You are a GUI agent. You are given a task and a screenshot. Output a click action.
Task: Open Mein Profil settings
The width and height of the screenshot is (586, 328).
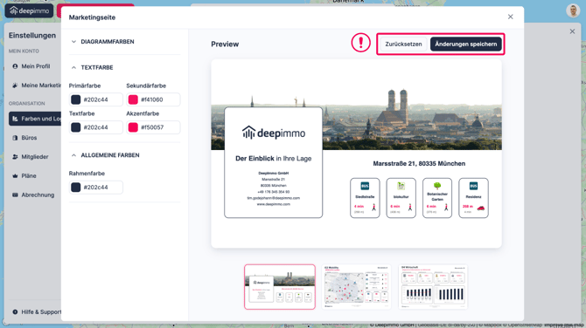click(36, 66)
